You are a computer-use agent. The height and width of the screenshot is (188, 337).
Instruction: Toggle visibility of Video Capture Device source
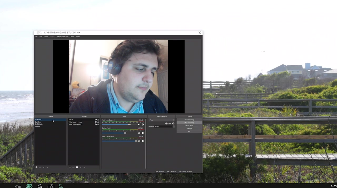pyautogui.click(x=96, y=122)
